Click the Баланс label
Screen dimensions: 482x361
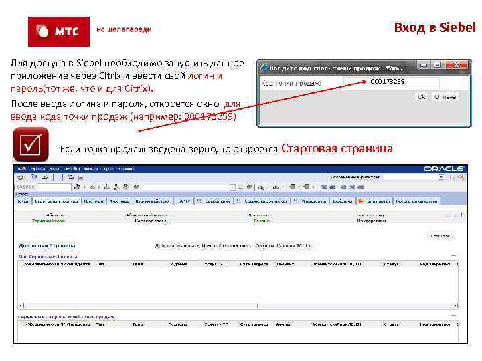(262, 221)
